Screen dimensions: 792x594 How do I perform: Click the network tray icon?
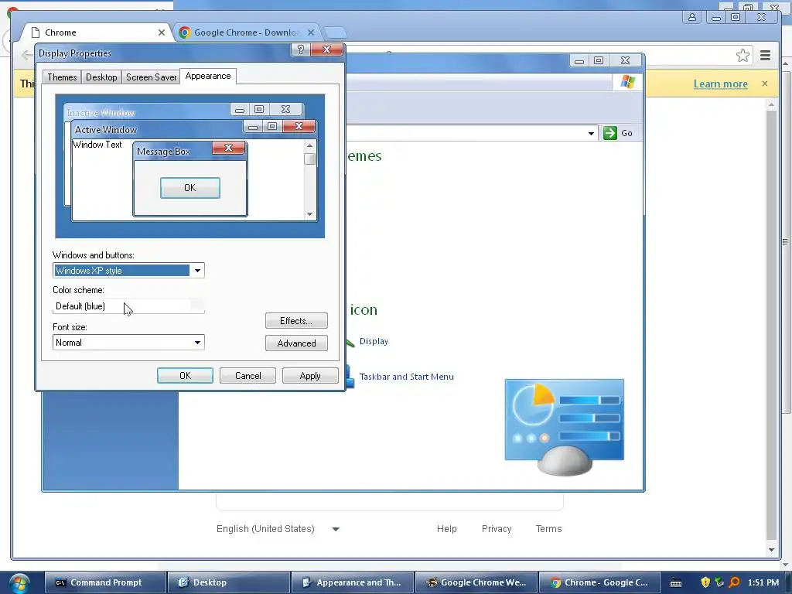tap(720, 582)
